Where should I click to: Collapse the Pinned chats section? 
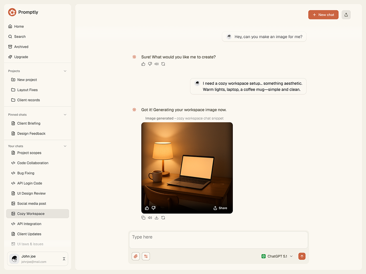coord(65,115)
